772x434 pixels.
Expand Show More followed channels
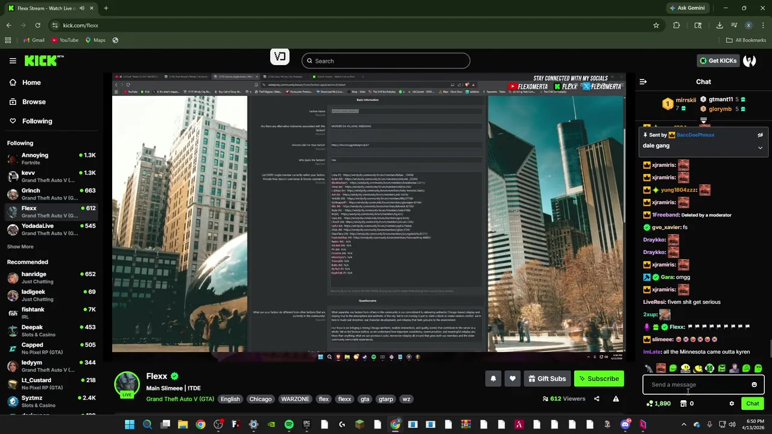(21, 247)
